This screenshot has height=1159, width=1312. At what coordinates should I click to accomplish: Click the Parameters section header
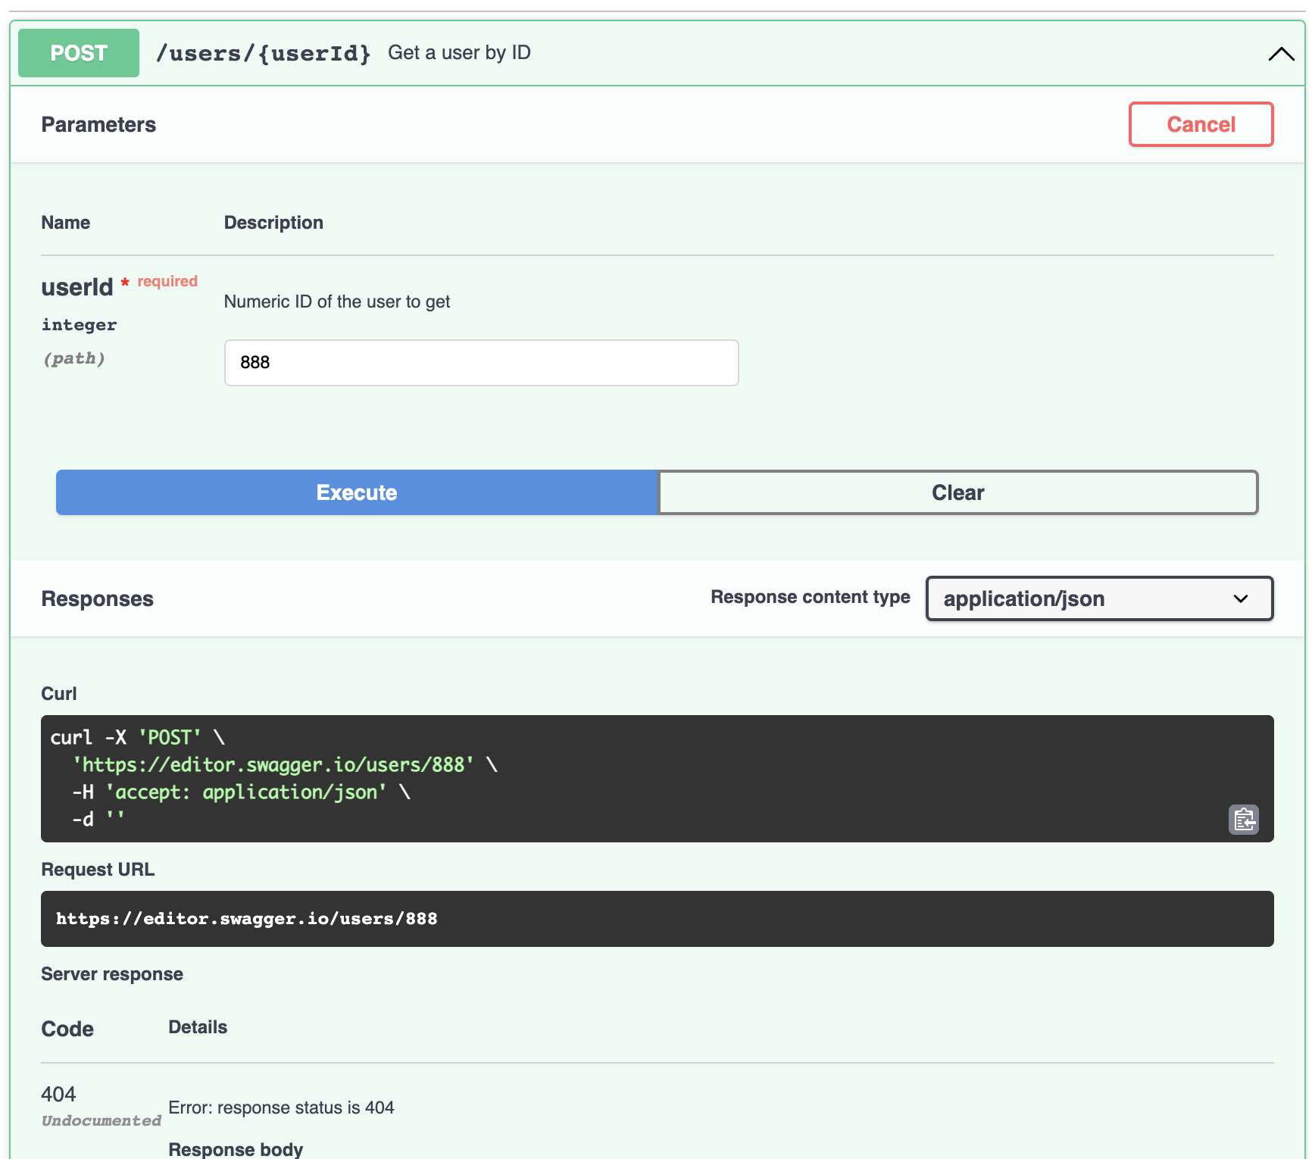pyautogui.click(x=98, y=124)
